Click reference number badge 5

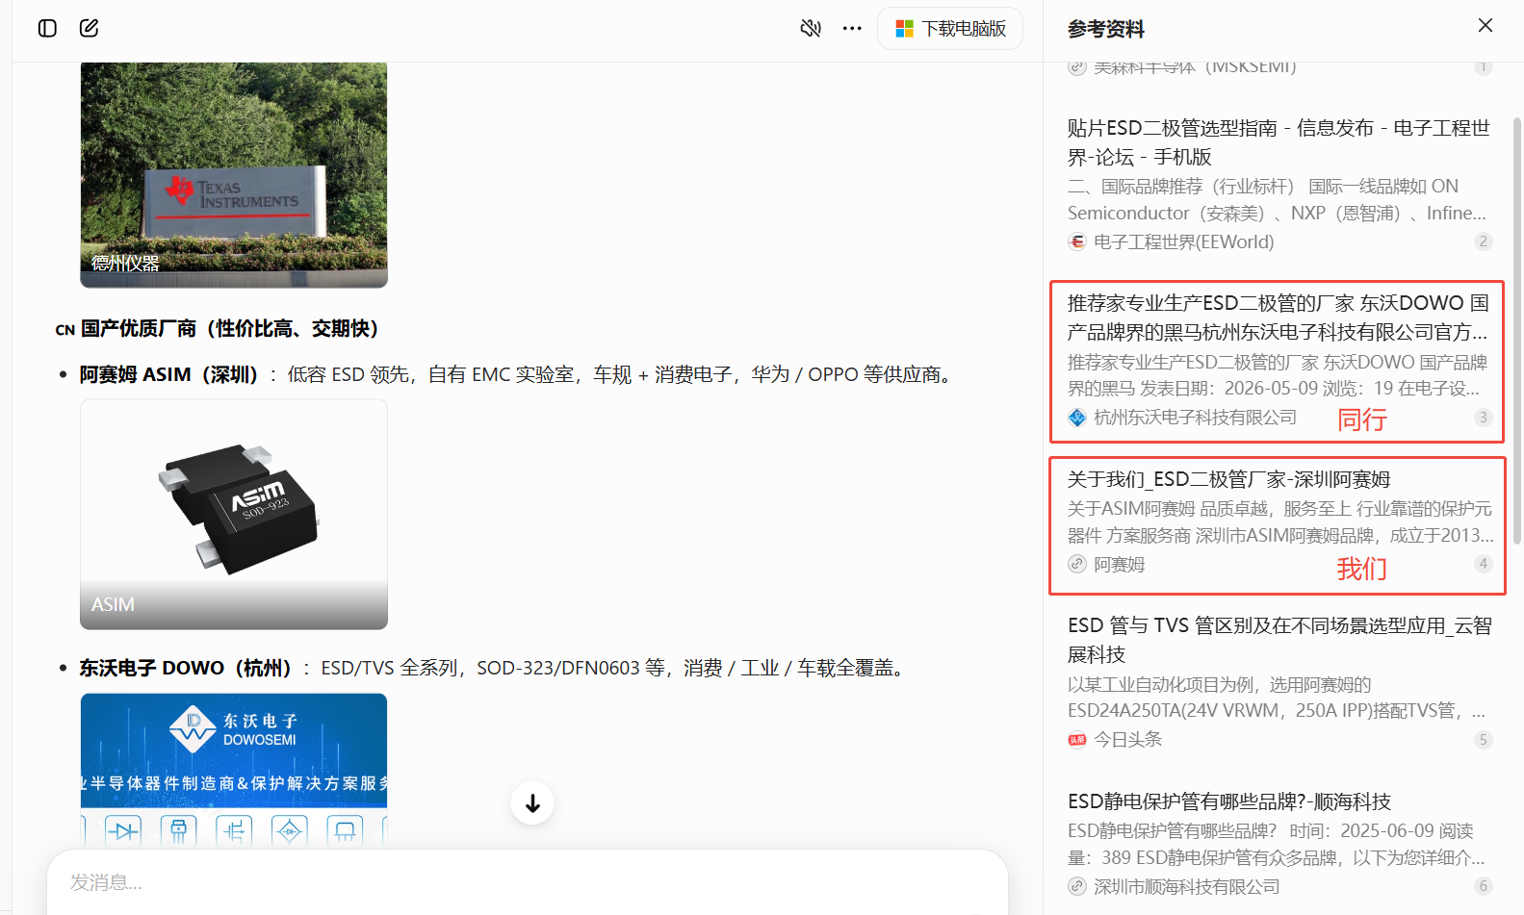pyautogui.click(x=1484, y=740)
